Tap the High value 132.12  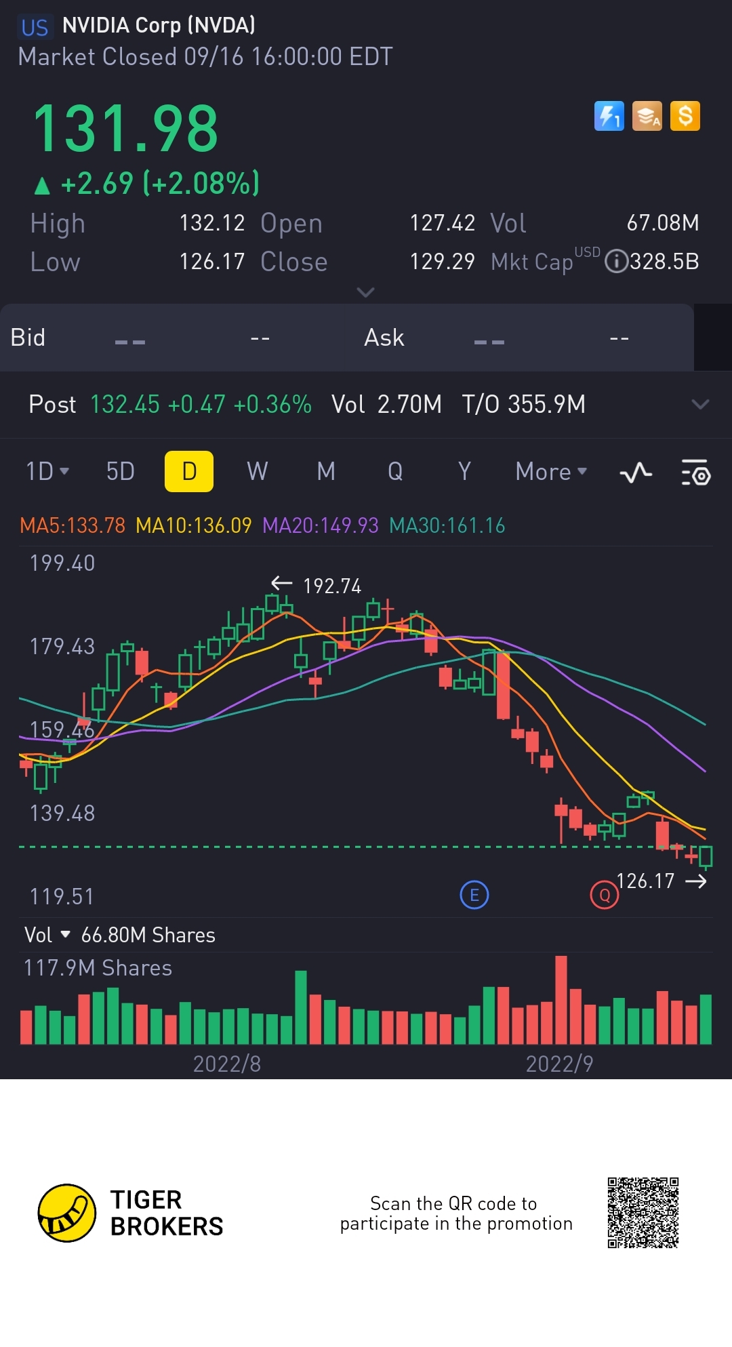[x=211, y=223]
